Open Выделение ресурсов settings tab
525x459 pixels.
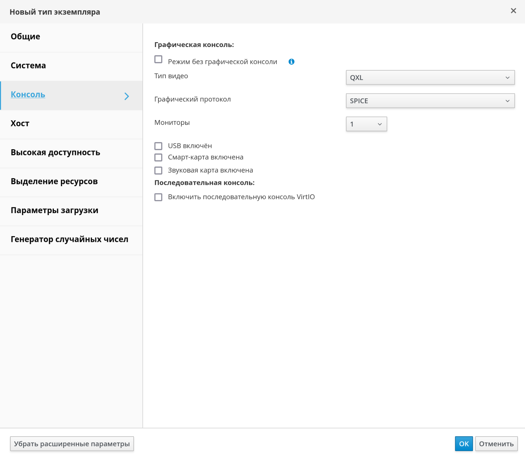coord(54,181)
